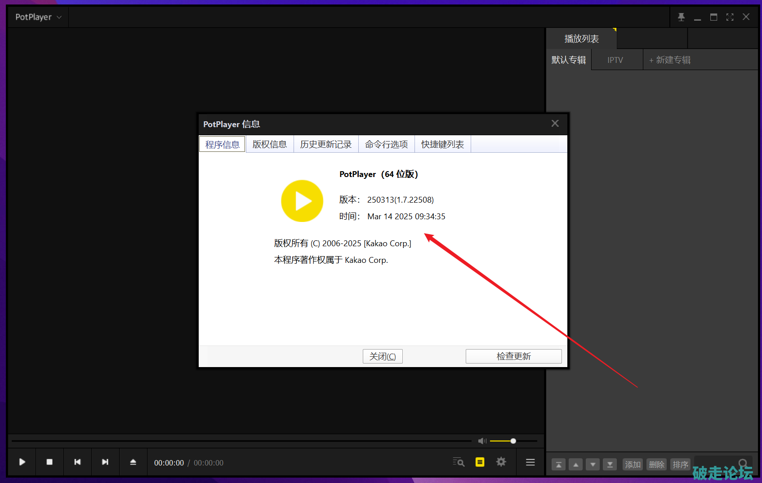
Task: Mute audio with the speaker icon
Action: 482,441
